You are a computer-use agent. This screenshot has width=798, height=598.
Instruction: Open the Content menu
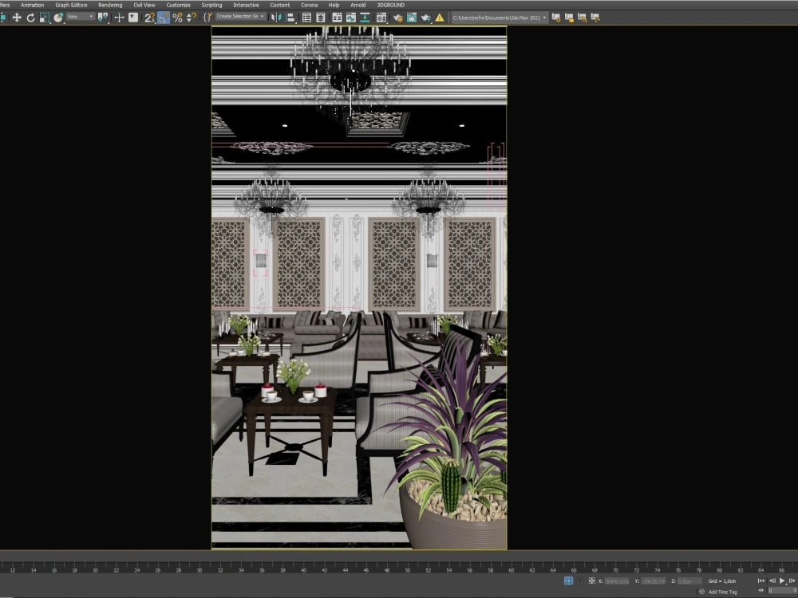[280, 5]
